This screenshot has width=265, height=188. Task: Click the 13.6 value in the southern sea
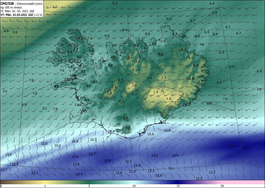(75, 156)
